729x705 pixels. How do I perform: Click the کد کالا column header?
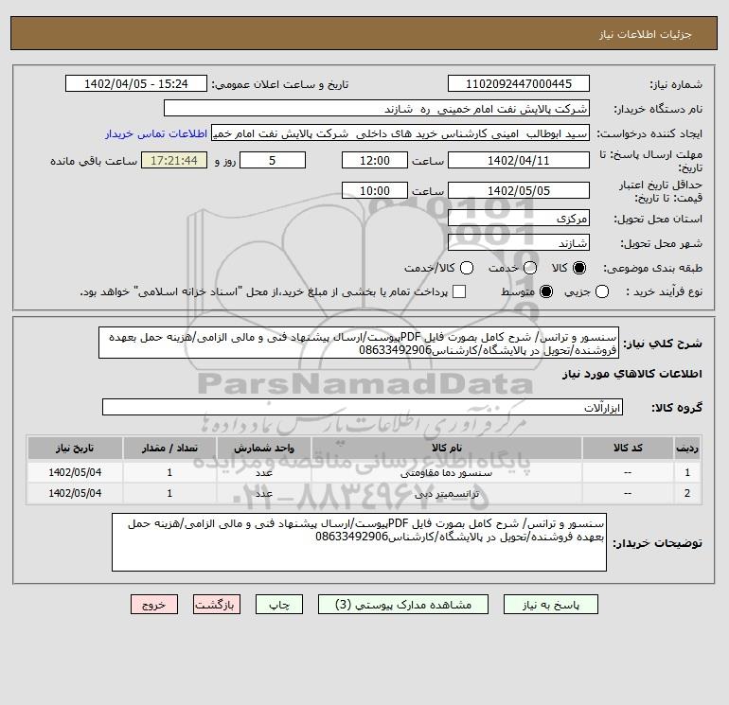pos(628,448)
